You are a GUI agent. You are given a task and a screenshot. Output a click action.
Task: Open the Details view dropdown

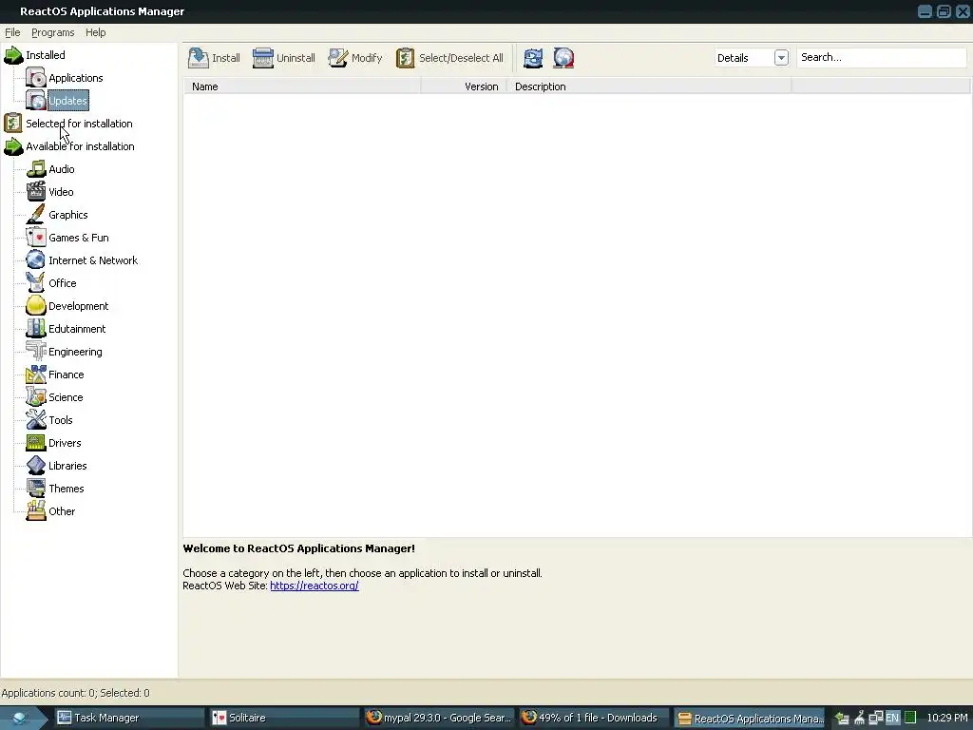pos(781,58)
